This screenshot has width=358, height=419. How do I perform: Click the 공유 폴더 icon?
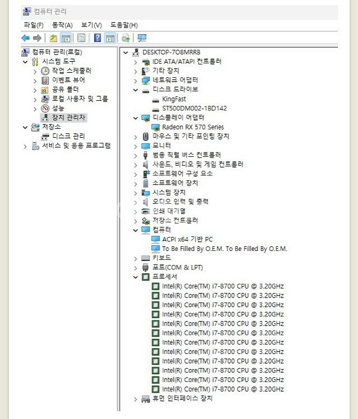(45, 90)
